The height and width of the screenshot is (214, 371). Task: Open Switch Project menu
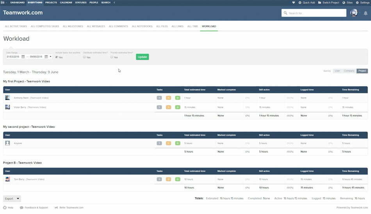329,2
